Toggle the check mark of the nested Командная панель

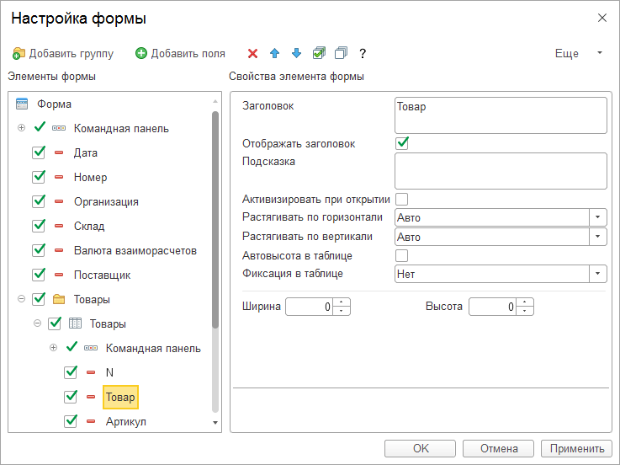[x=72, y=347]
